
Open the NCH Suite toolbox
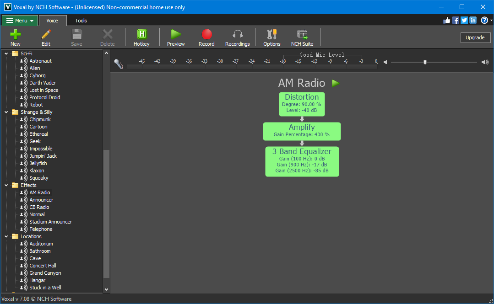click(x=302, y=34)
